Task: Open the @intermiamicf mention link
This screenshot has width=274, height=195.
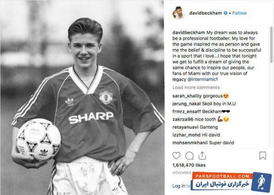Action: coord(202,79)
